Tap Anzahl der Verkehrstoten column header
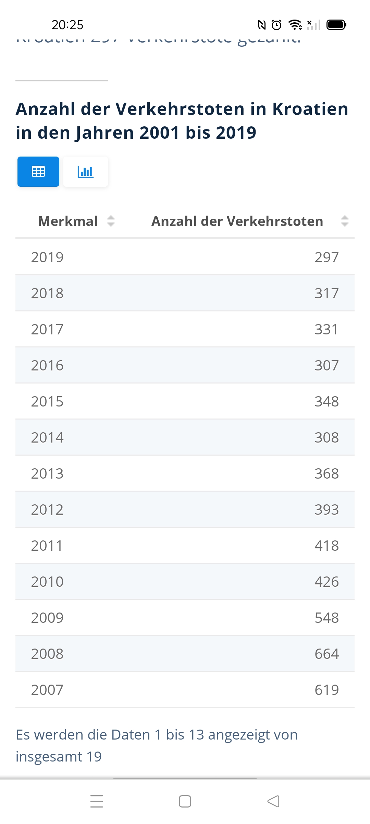 click(237, 221)
